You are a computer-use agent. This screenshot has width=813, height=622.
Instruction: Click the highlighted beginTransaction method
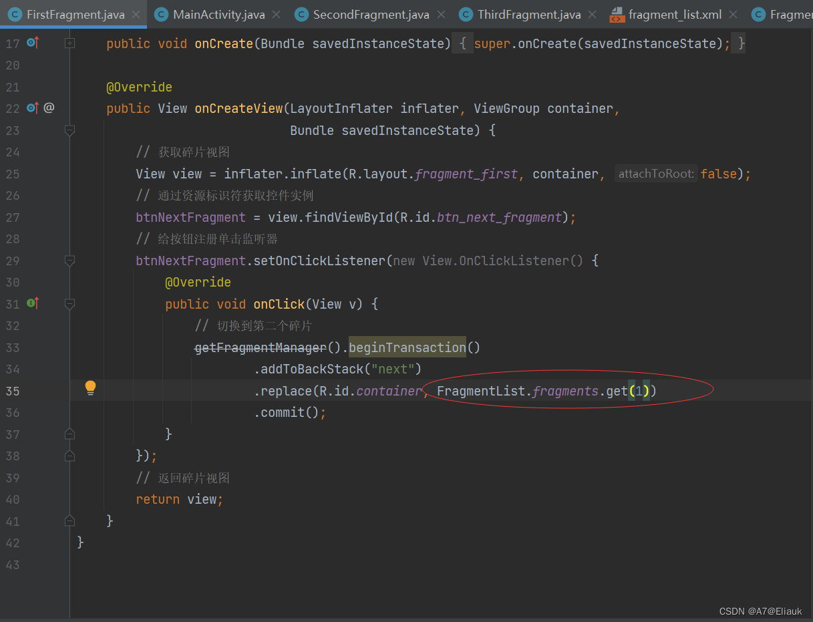pos(407,347)
